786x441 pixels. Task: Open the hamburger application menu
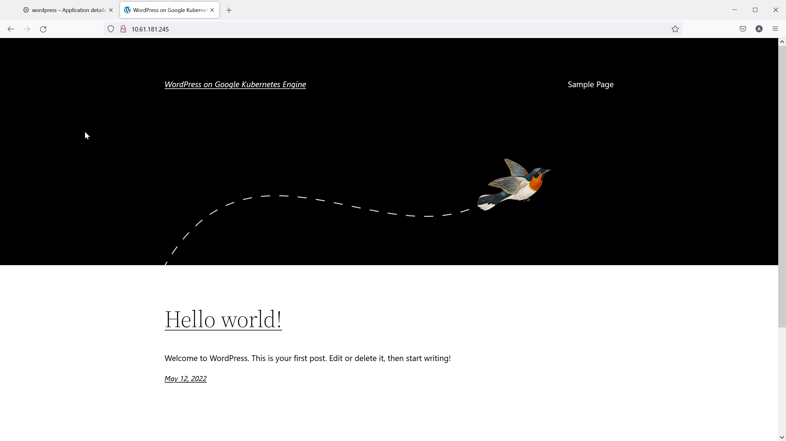[775, 29]
